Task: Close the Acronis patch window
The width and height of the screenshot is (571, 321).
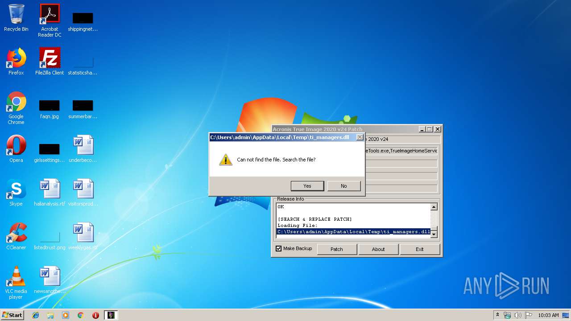Action: click(438, 129)
